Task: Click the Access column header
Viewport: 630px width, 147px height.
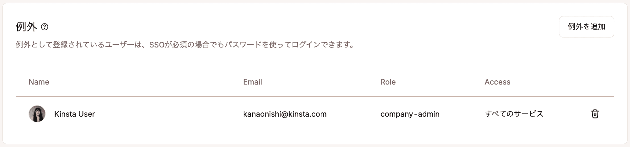Action: 497,82
